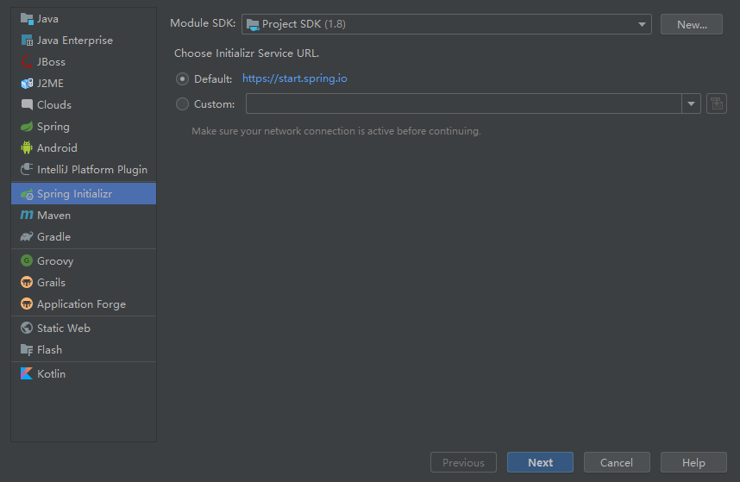The image size is (740, 482).
Task: Open the Module SDK dropdown
Action: coord(446,24)
